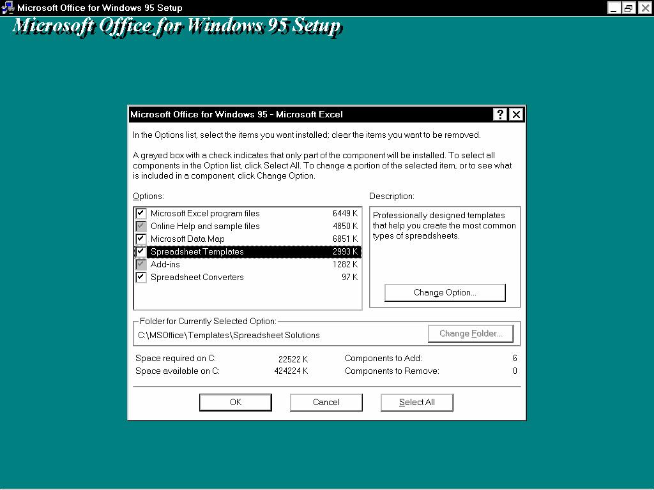Click the Space required on C: label
Viewport: 654px width, 490px height.
176,359
